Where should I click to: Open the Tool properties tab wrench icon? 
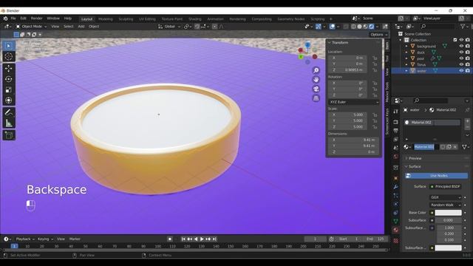pyautogui.click(x=396, y=112)
